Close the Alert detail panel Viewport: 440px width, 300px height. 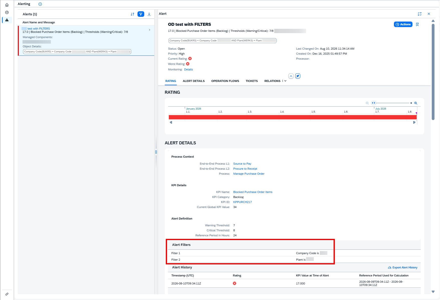click(x=429, y=14)
